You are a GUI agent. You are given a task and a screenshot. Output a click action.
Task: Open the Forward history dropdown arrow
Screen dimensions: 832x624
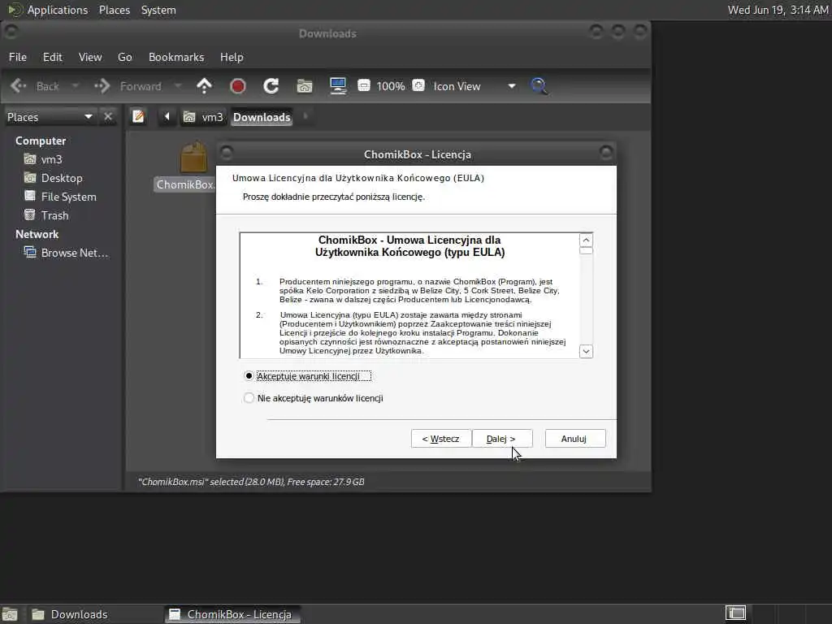click(x=178, y=86)
